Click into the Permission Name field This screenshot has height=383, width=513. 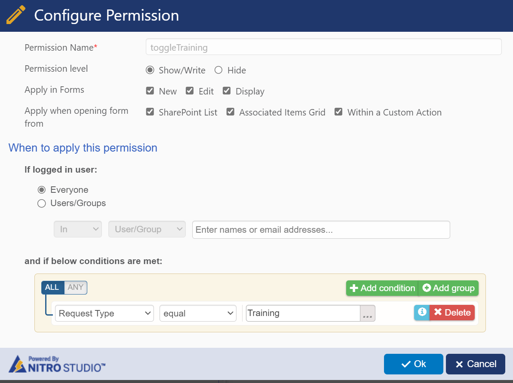pos(323,47)
